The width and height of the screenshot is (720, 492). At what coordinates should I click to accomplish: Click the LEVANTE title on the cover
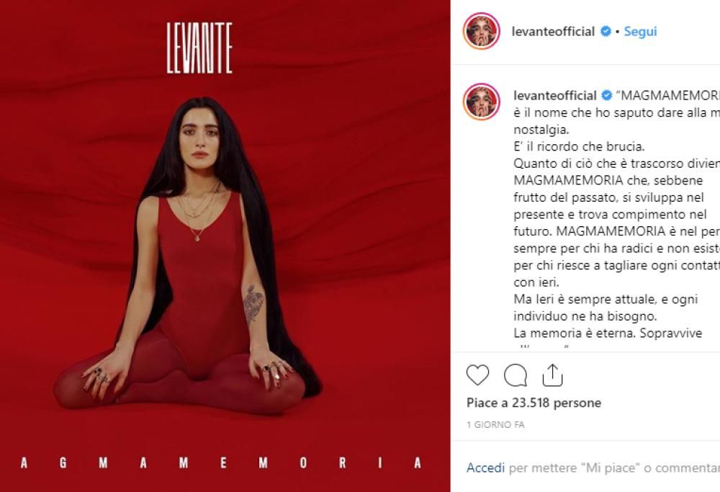pos(199,48)
